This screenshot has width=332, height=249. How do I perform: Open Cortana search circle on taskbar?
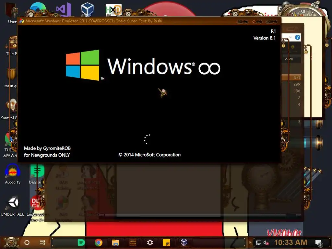(x=27, y=243)
